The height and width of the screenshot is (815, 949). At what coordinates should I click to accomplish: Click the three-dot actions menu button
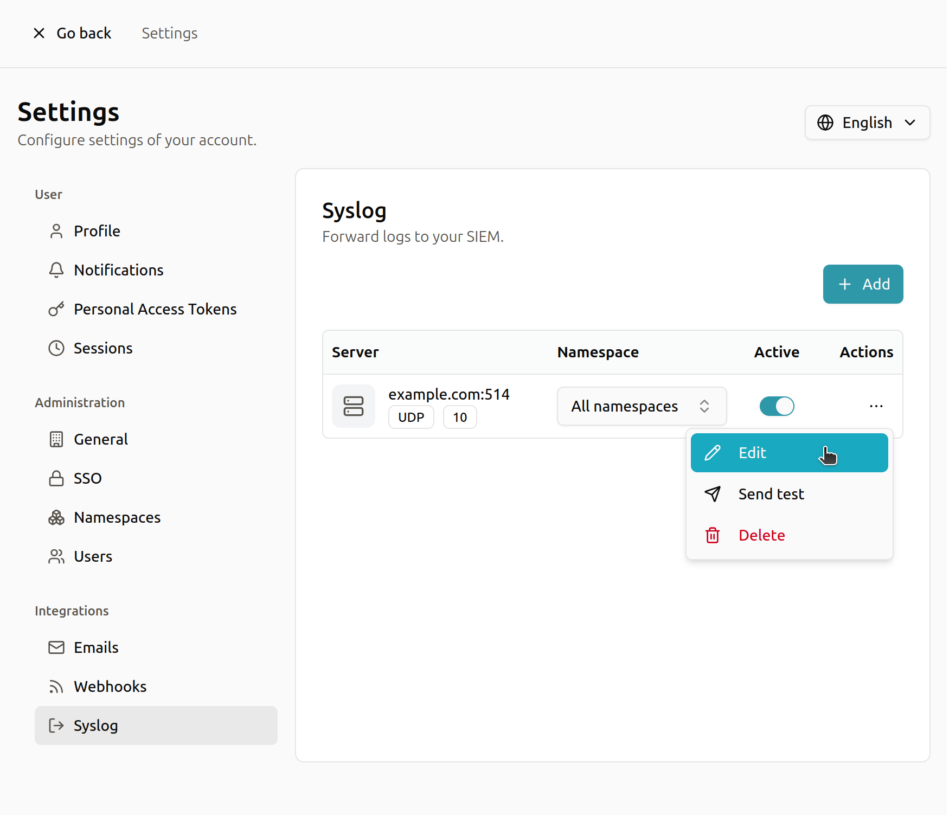[x=876, y=406]
